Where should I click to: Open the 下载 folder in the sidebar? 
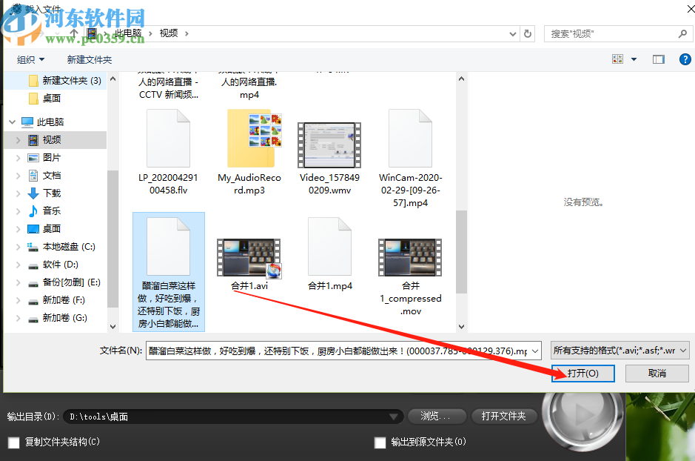[51, 193]
